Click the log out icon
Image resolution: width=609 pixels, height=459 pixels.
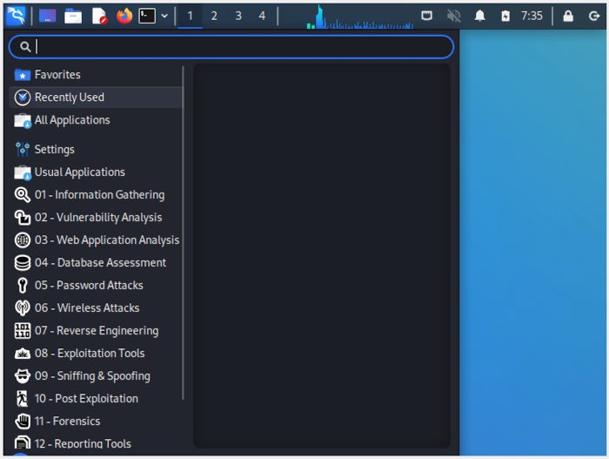(x=594, y=16)
